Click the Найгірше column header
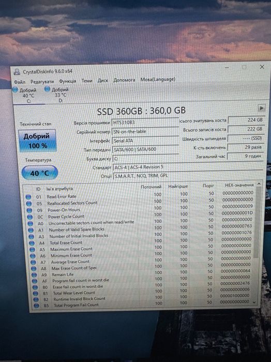This screenshot has width=271, height=362. tap(178, 186)
